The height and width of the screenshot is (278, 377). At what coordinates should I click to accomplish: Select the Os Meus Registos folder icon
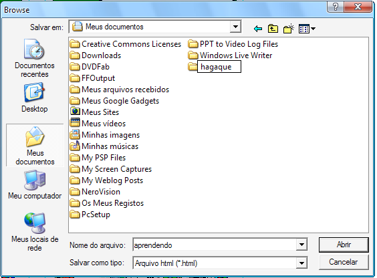(x=75, y=203)
